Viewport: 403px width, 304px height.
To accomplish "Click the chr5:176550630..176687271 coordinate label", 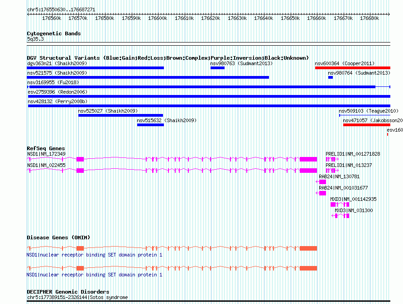I will pyautogui.click(x=61, y=10).
